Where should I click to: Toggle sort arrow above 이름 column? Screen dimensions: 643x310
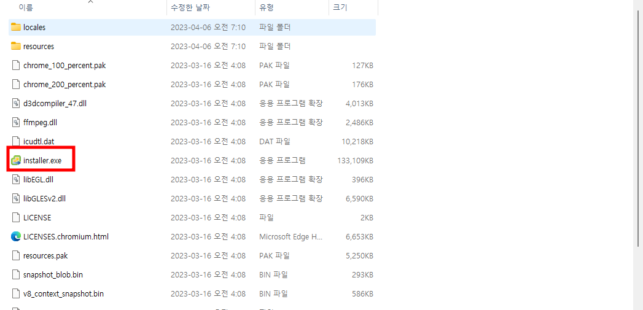click(x=91, y=2)
